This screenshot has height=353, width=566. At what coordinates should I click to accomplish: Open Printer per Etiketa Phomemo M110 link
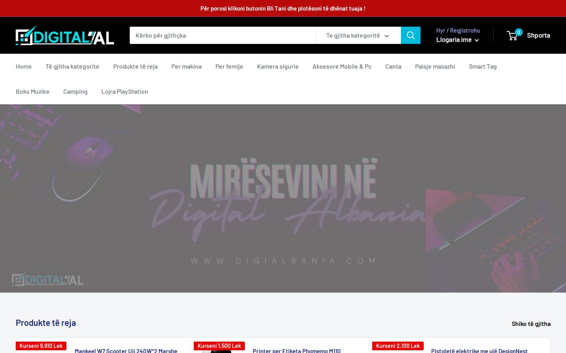click(297, 350)
